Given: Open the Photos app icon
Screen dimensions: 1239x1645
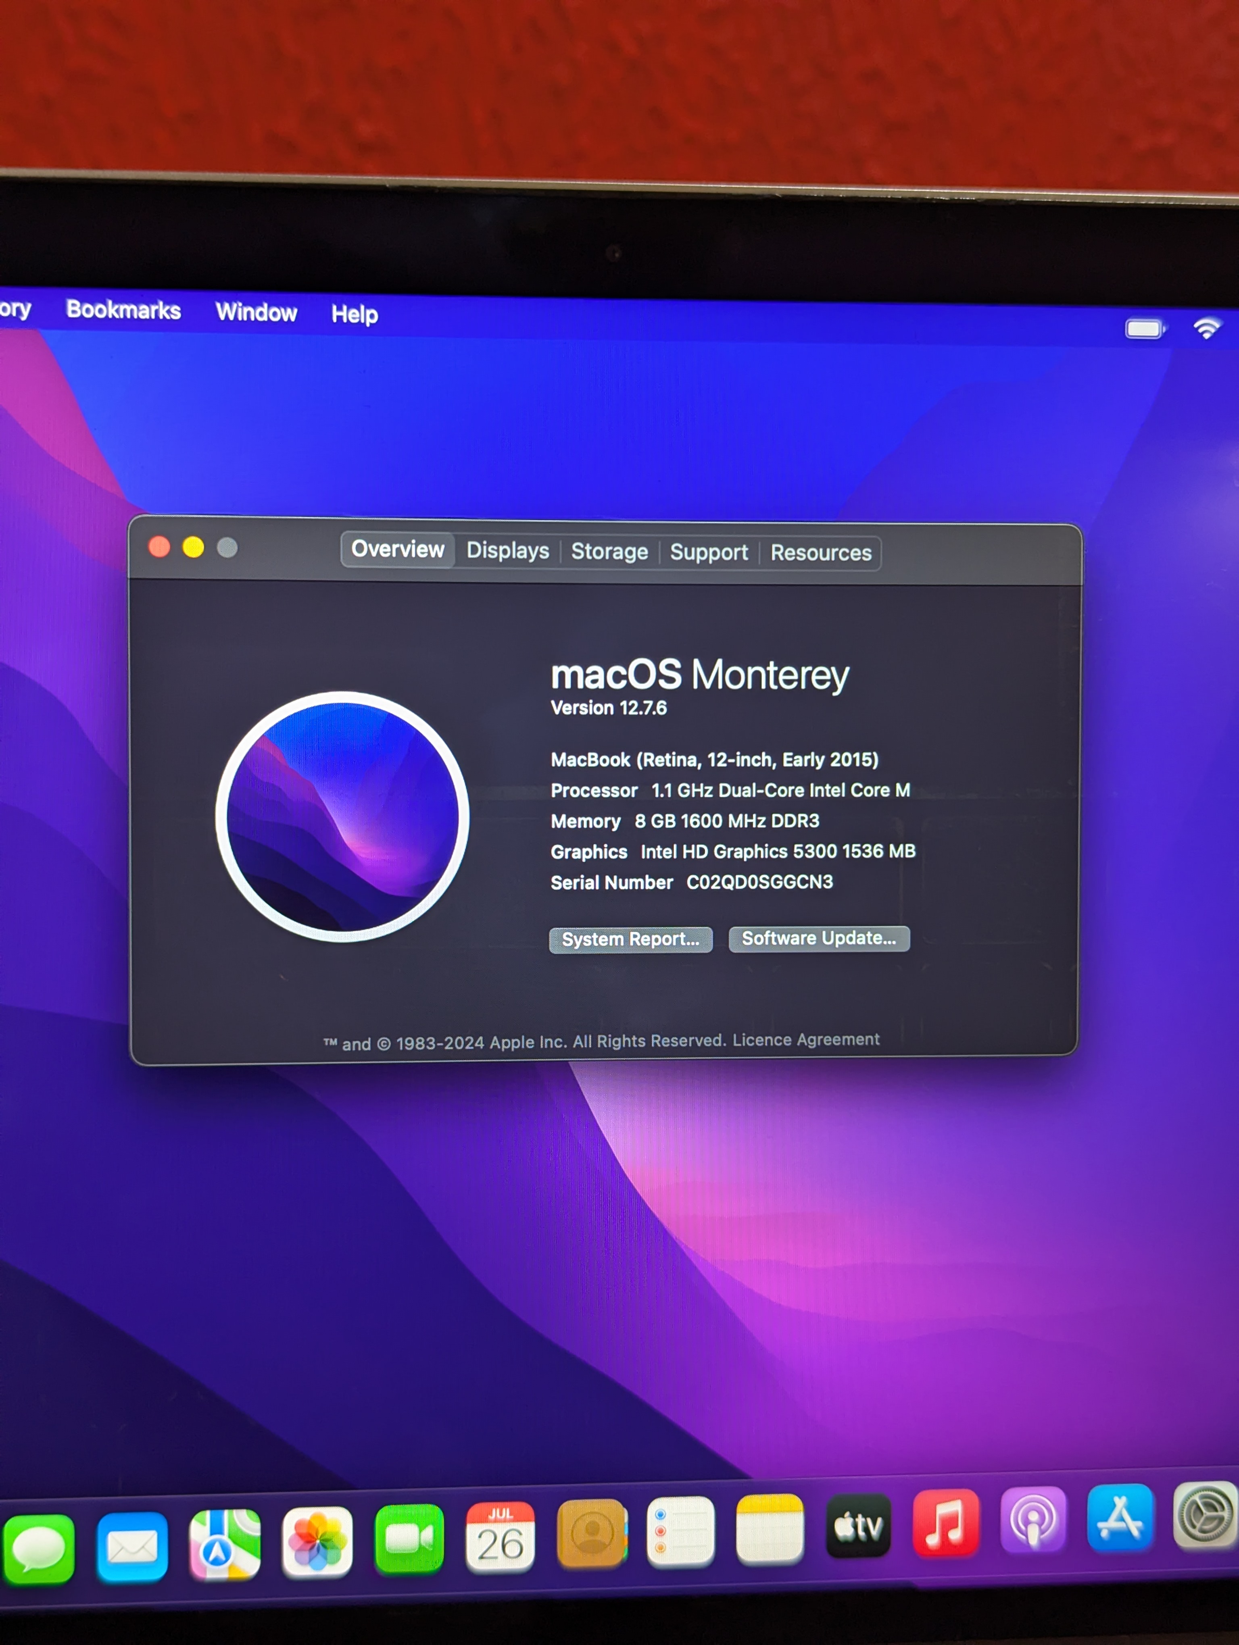Looking at the screenshot, I should 317,1542.
